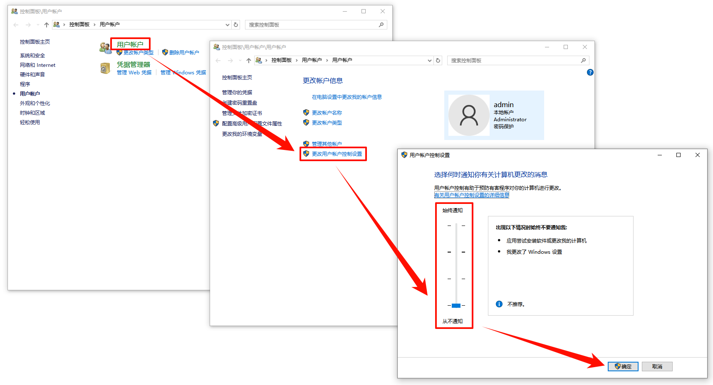Select 外观和个性化 in left sidebar
This screenshot has height=385, width=713.
pyautogui.click(x=35, y=103)
